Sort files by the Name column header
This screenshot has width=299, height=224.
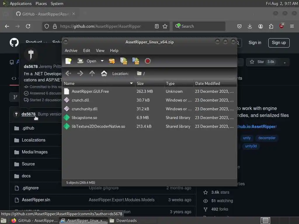click(99, 83)
